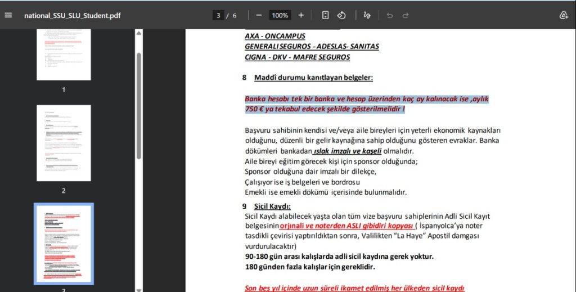Click the fit to page icon
The height and width of the screenshot is (292, 576).
tap(326, 15)
